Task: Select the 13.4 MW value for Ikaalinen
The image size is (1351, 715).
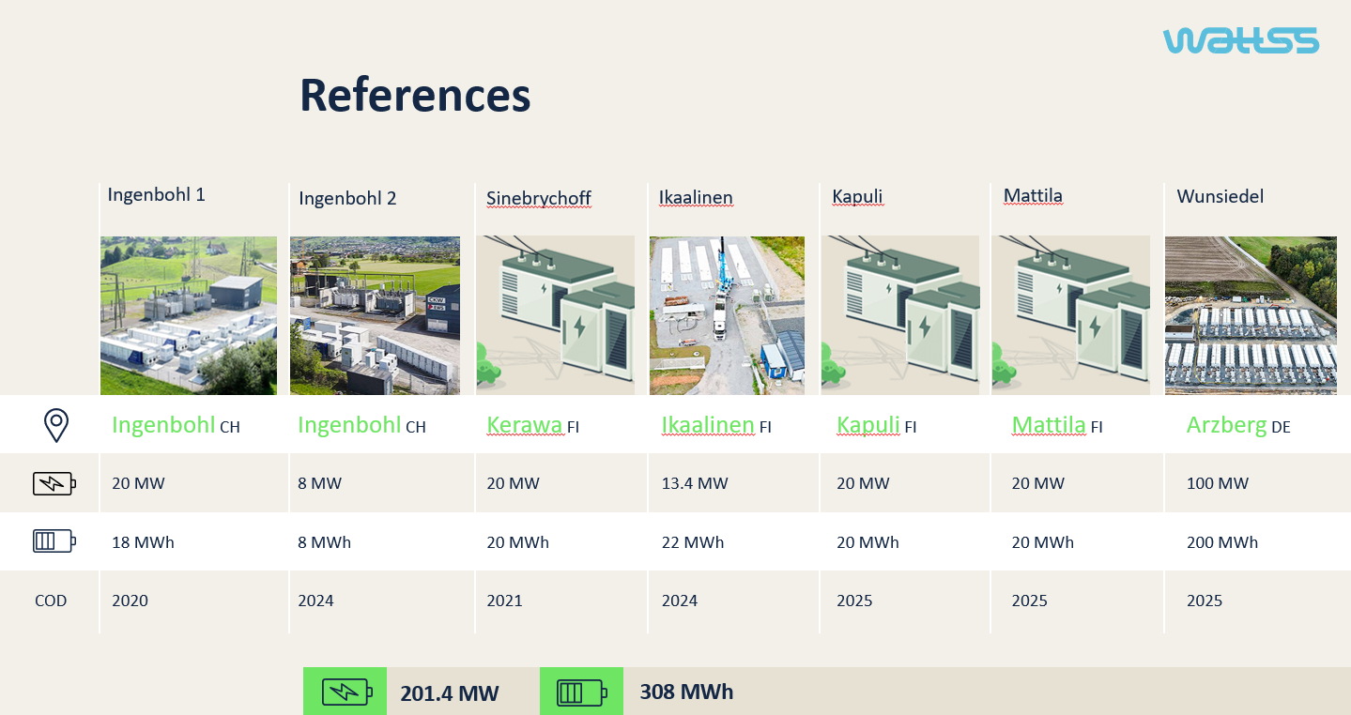Action: [x=694, y=484]
